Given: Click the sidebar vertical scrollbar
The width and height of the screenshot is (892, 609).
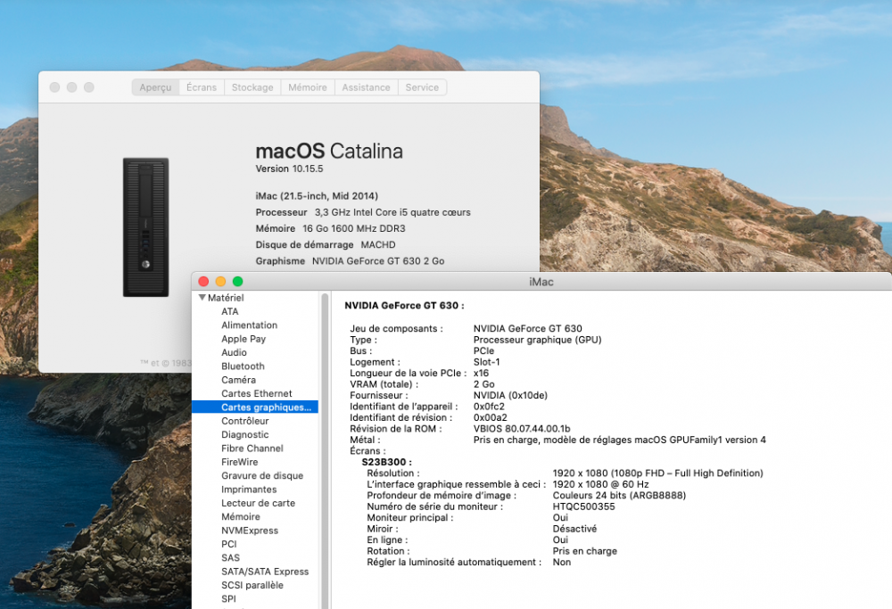Looking at the screenshot, I should pos(325,450).
